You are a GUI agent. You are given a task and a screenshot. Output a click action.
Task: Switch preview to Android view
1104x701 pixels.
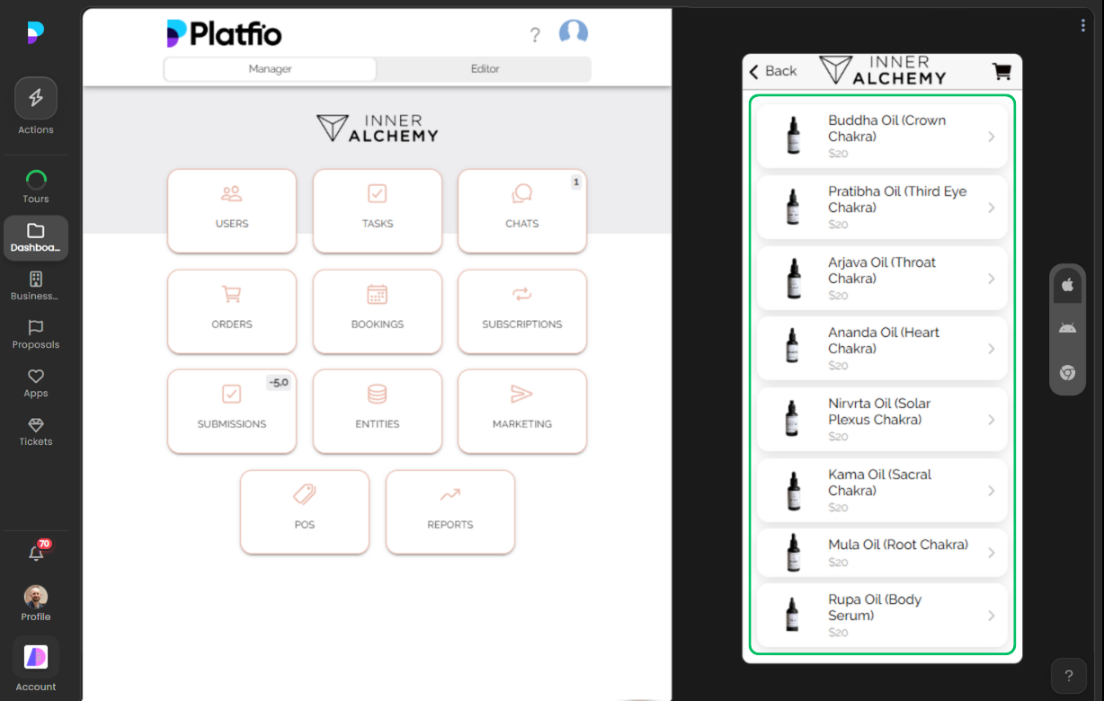[1067, 327]
